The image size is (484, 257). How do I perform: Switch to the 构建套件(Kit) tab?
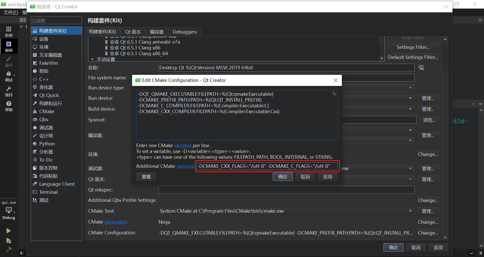click(x=102, y=31)
